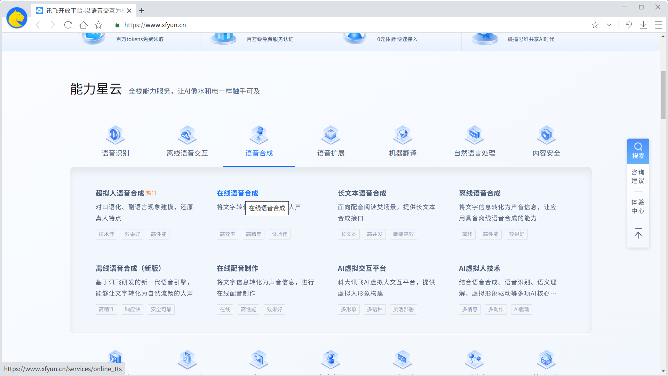Click the 语音扩展 category icon

(x=331, y=135)
